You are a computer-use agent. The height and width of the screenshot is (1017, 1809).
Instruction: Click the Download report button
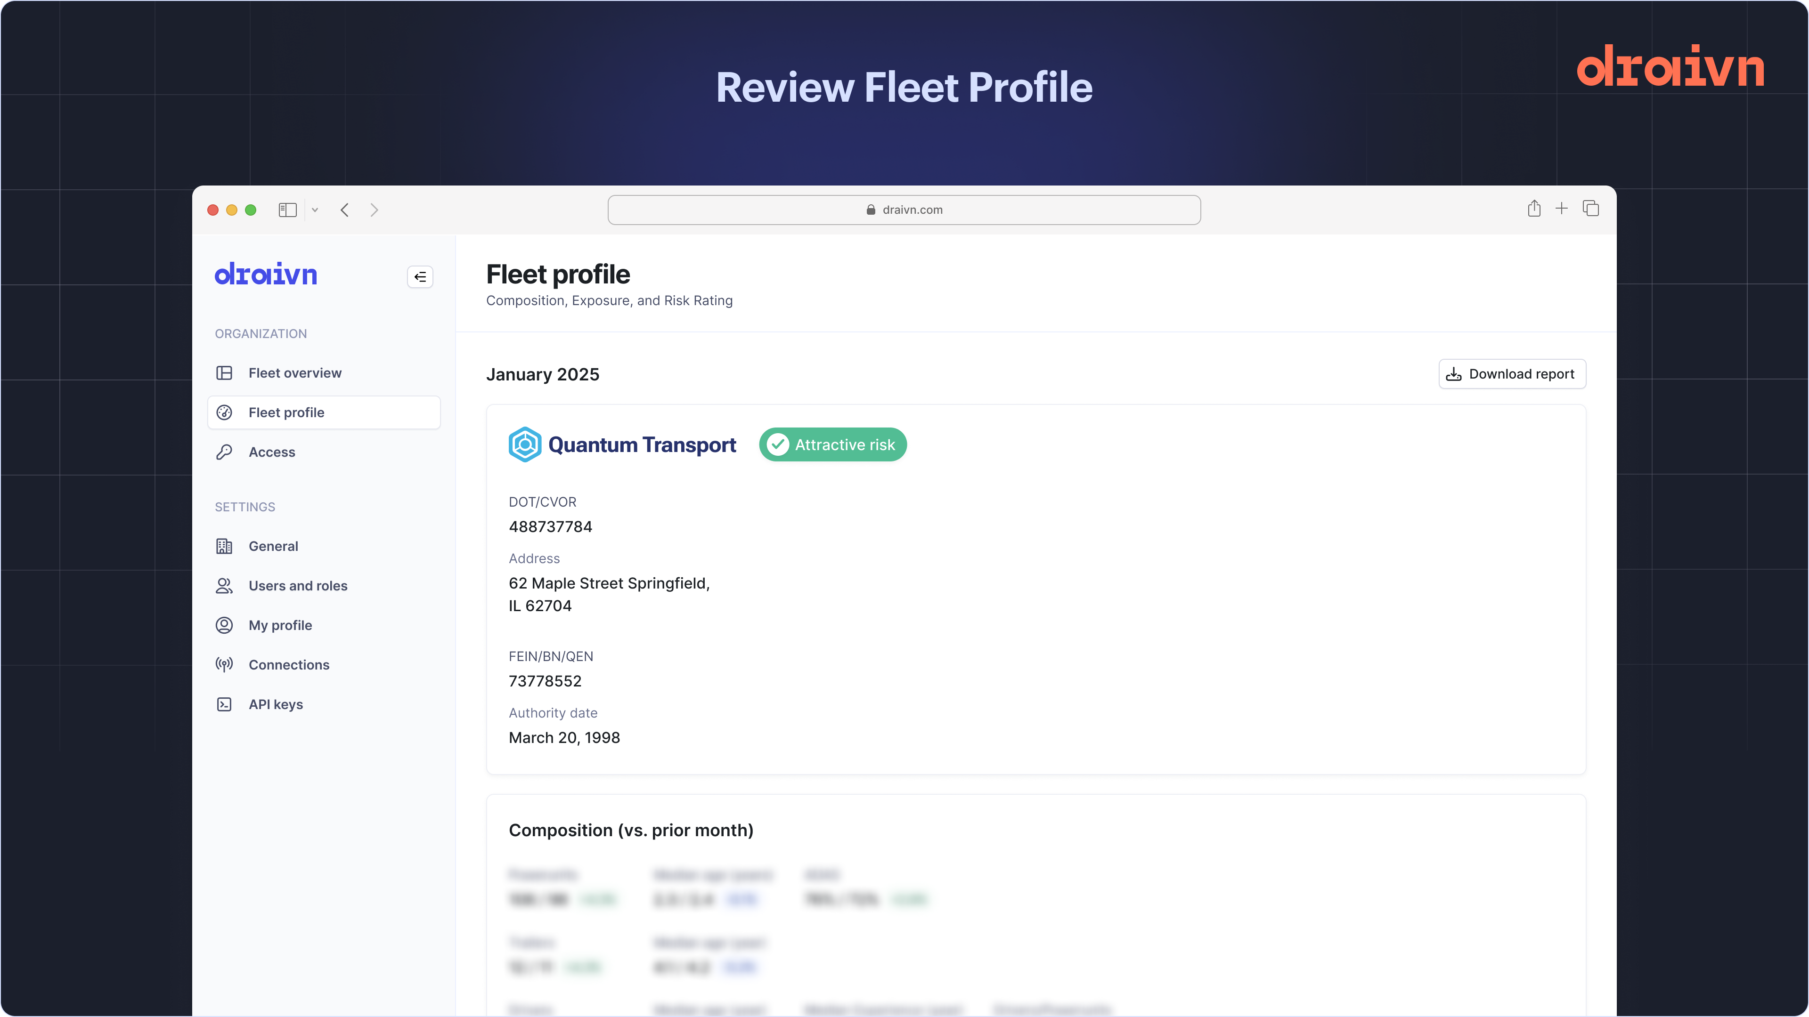pos(1512,373)
